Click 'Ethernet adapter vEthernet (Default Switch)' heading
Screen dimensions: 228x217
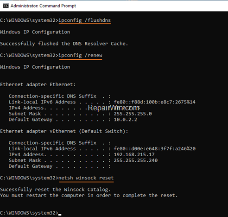tap(64, 131)
